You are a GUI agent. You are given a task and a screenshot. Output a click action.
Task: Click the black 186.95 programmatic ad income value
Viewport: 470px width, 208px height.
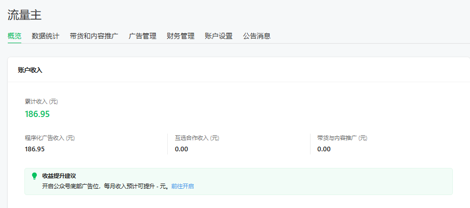35,149
